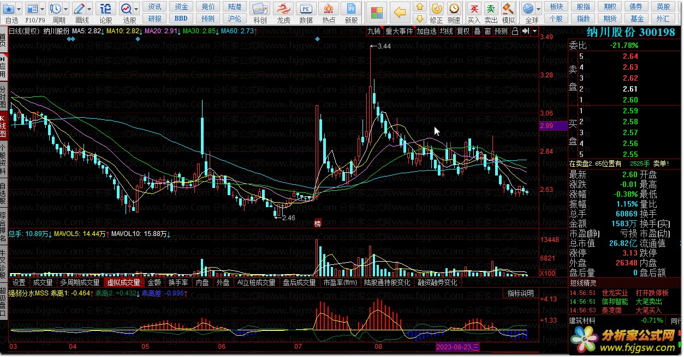684x357 pixels.
Task: Open the 科创 board icon
Action: click(260, 8)
